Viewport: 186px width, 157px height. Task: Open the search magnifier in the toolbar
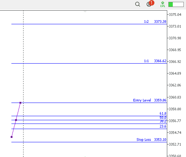pyautogui.click(x=137, y=4)
